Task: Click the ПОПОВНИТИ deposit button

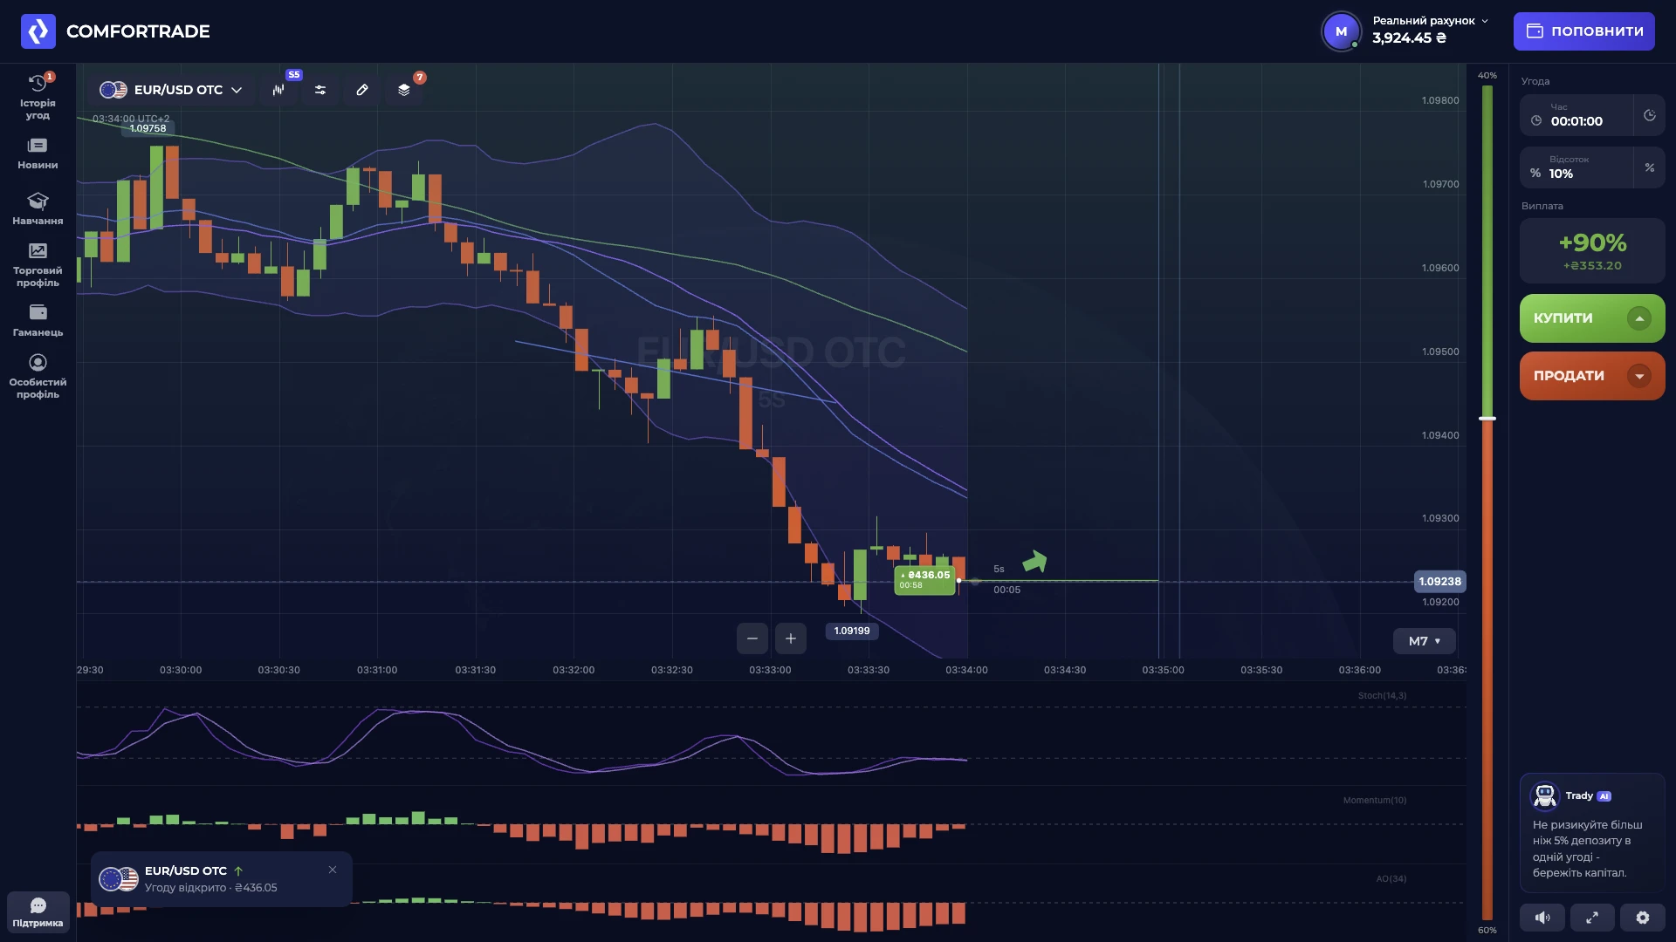Action: (x=1584, y=31)
